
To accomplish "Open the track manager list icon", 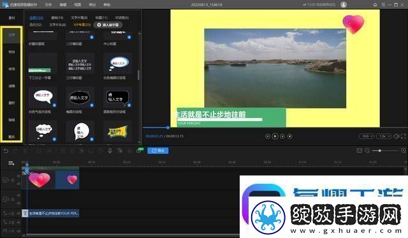I will click(x=11, y=163).
